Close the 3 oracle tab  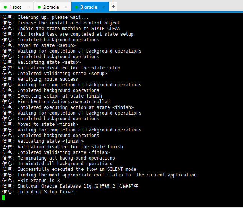tap(104, 7)
